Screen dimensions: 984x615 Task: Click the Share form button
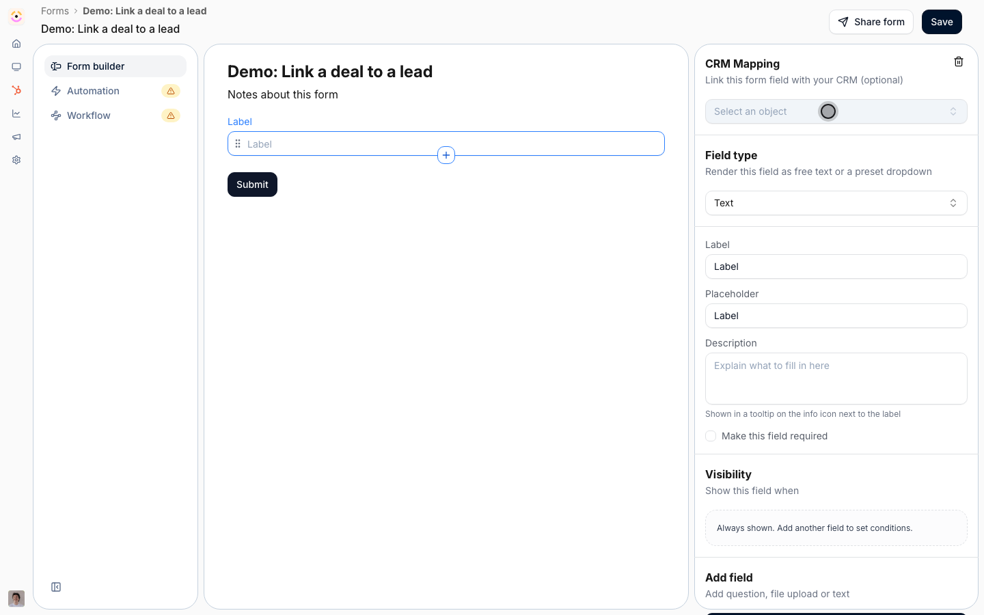tap(871, 22)
